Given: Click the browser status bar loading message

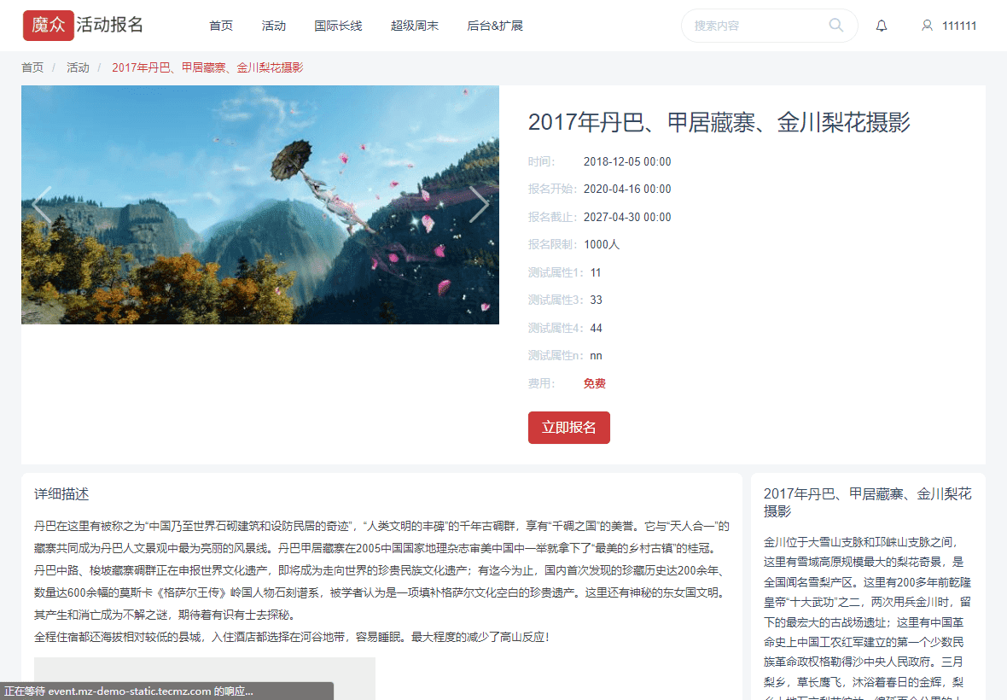Looking at the screenshot, I should pyautogui.click(x=166, y=691).
